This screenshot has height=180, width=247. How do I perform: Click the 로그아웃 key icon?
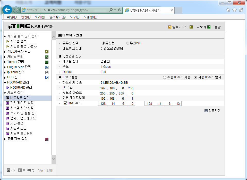[20, 170]
